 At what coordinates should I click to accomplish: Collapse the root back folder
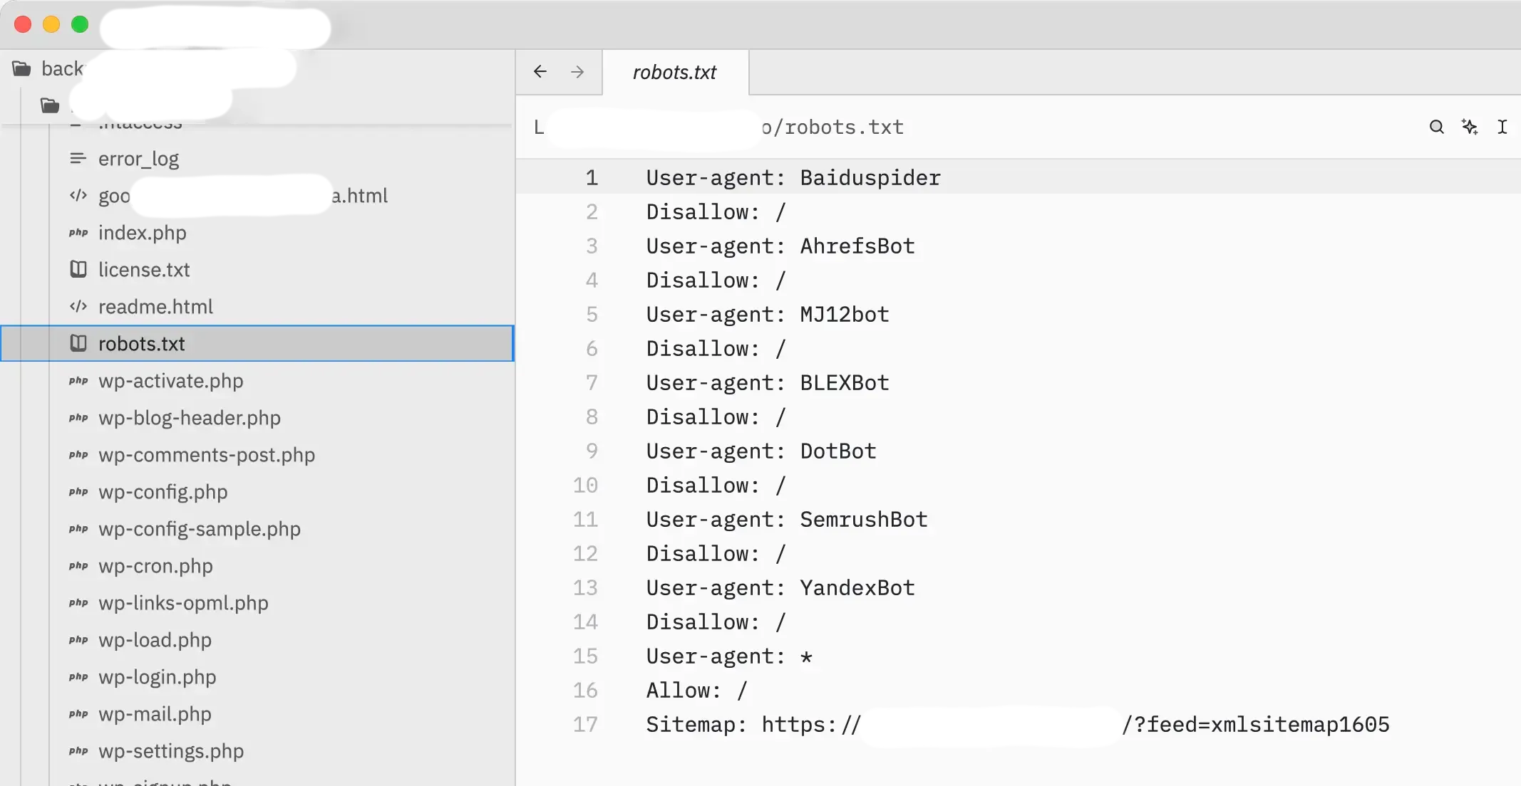click(21, 69)
